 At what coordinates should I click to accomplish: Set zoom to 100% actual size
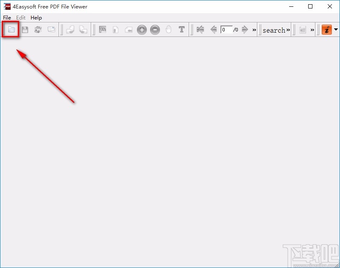[103, 29]
